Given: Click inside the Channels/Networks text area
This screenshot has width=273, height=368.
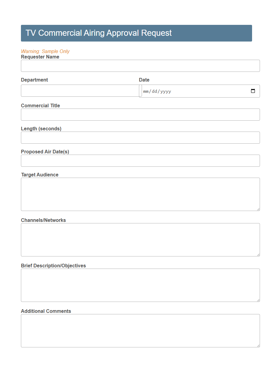Looking at the screenshot, I should 140,239.
